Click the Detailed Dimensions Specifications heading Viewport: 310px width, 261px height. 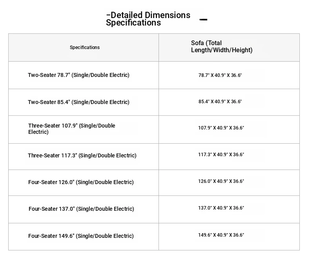click(148, 19)
